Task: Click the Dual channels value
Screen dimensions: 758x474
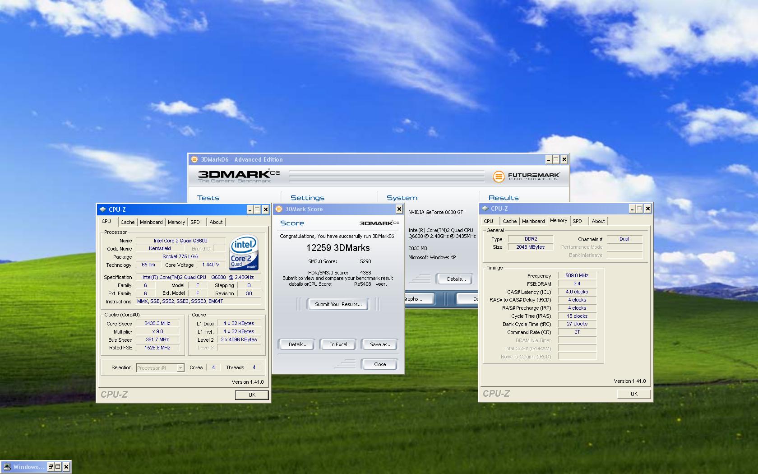Action: [624, 239]
